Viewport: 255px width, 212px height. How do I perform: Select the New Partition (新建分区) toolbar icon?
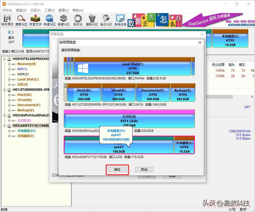[x=63, y=20]
